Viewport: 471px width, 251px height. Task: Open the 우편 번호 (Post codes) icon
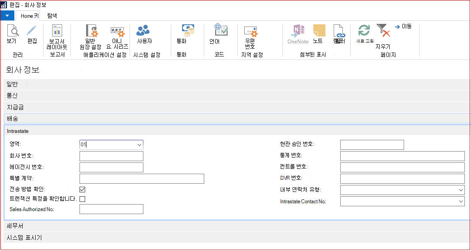click(251, 31)
